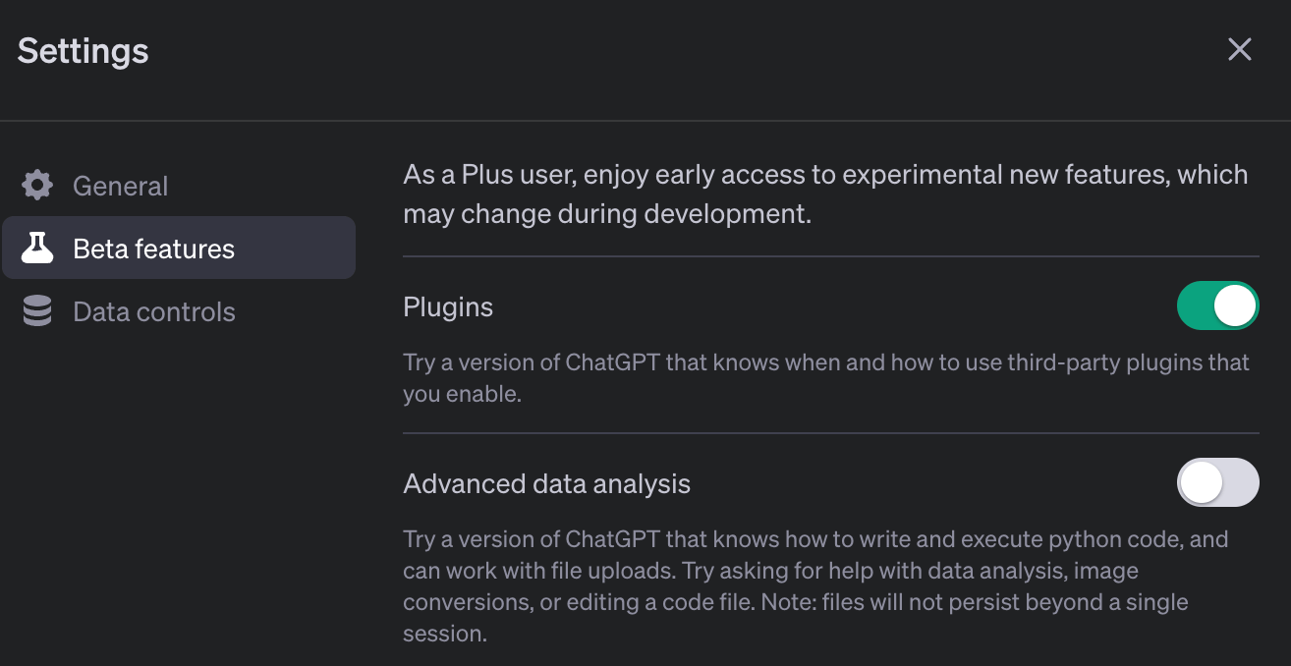Viewport: 1291px width, 666px height.
Task: Click the General gear icon
Action: point(37,186)
